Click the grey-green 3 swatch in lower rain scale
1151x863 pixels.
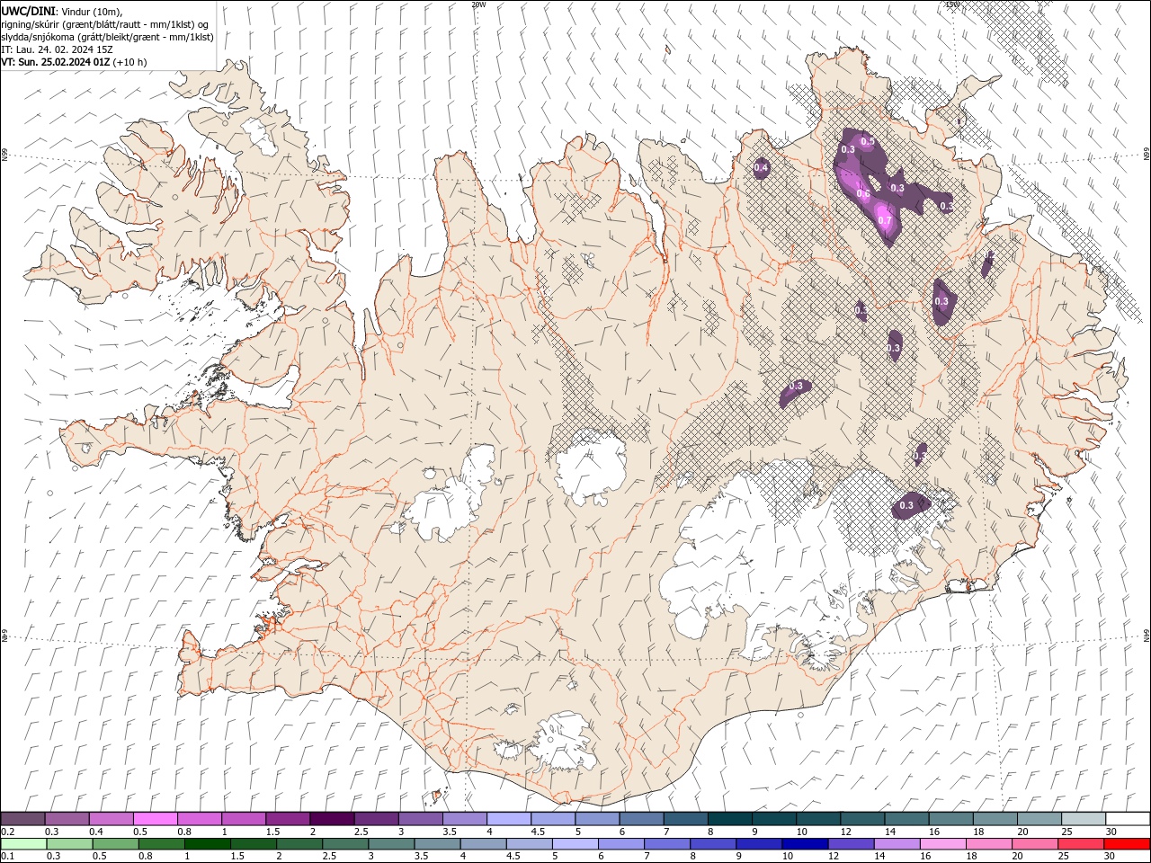pyautogui.click(x=391, y=844)
